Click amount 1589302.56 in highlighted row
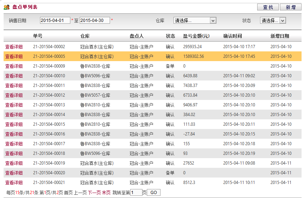The image size is (303, 198). [193, 56]
